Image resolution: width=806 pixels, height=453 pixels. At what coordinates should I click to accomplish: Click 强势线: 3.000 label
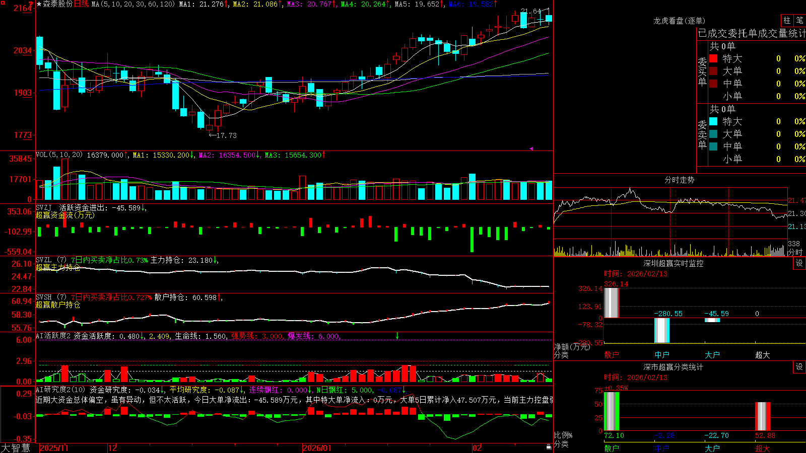[257, 336]
